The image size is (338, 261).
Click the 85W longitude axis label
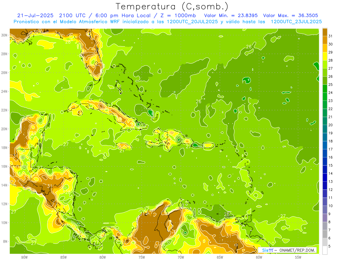(x=64, y=257)
